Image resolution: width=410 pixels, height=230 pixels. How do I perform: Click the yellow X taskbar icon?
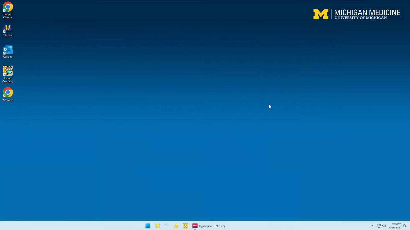(x=185, y=226)
